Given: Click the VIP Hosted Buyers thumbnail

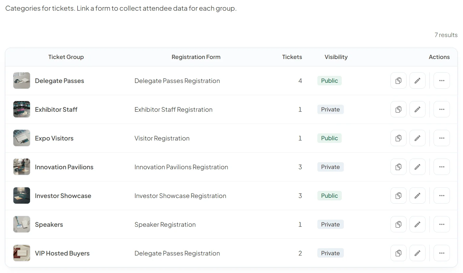Looking at the screenshot, I should click(22, 253).
